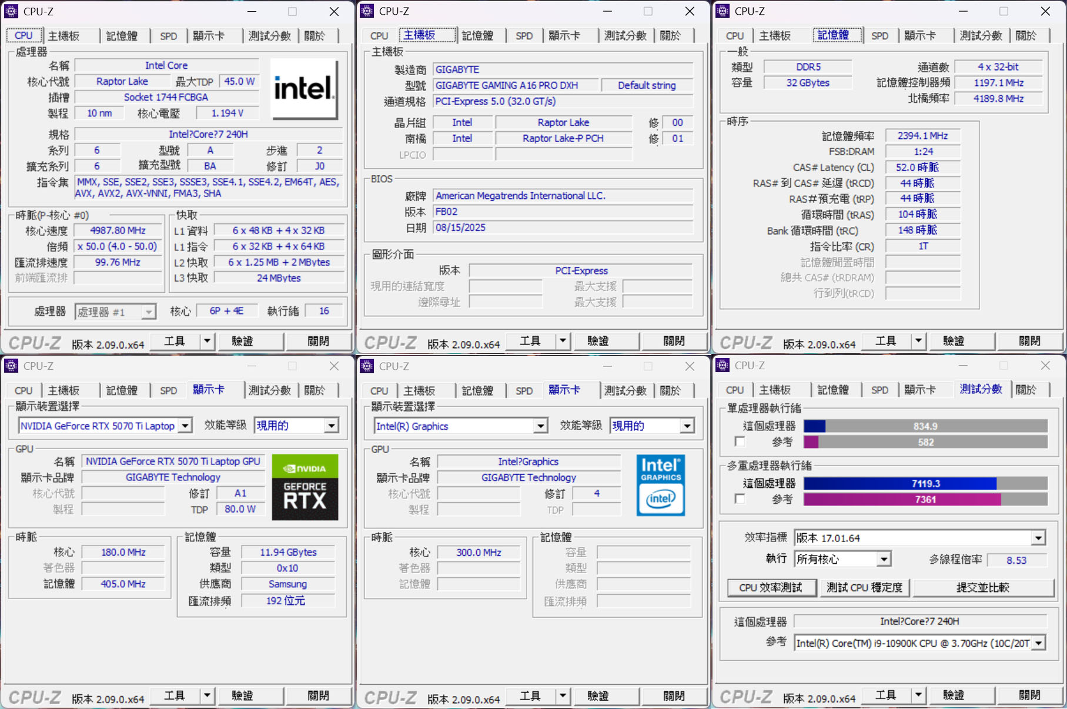Click the CPU 效率測試 button
This screenshot has height=709, width=1067.
(771, 587)
